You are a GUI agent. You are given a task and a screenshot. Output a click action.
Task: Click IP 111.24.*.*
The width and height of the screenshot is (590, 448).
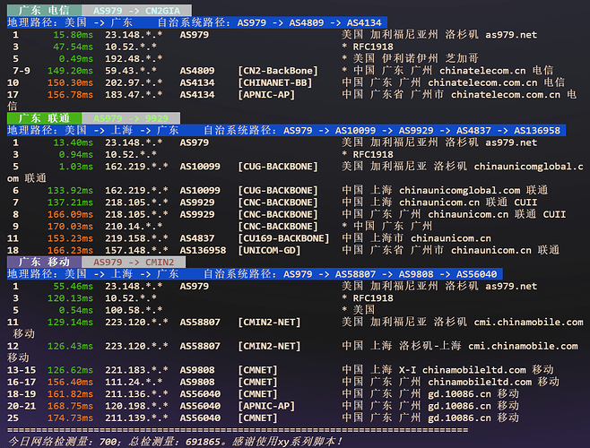134,383
